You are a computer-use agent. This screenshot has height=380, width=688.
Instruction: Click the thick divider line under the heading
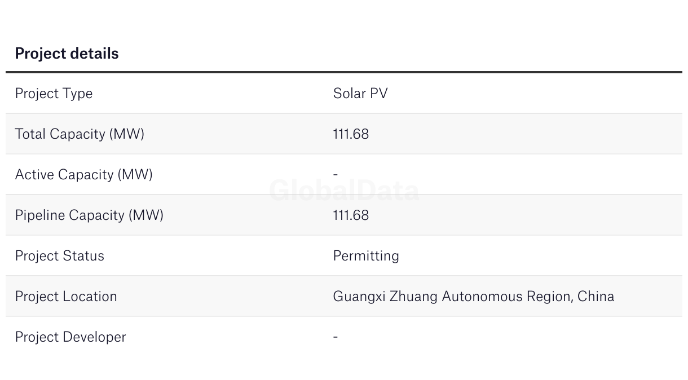click(344, 72)
